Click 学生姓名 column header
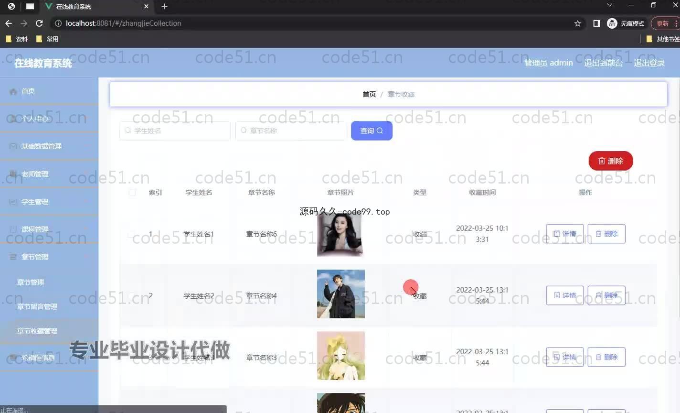Screen dimensions: 680x413 [x=199, y=192]
